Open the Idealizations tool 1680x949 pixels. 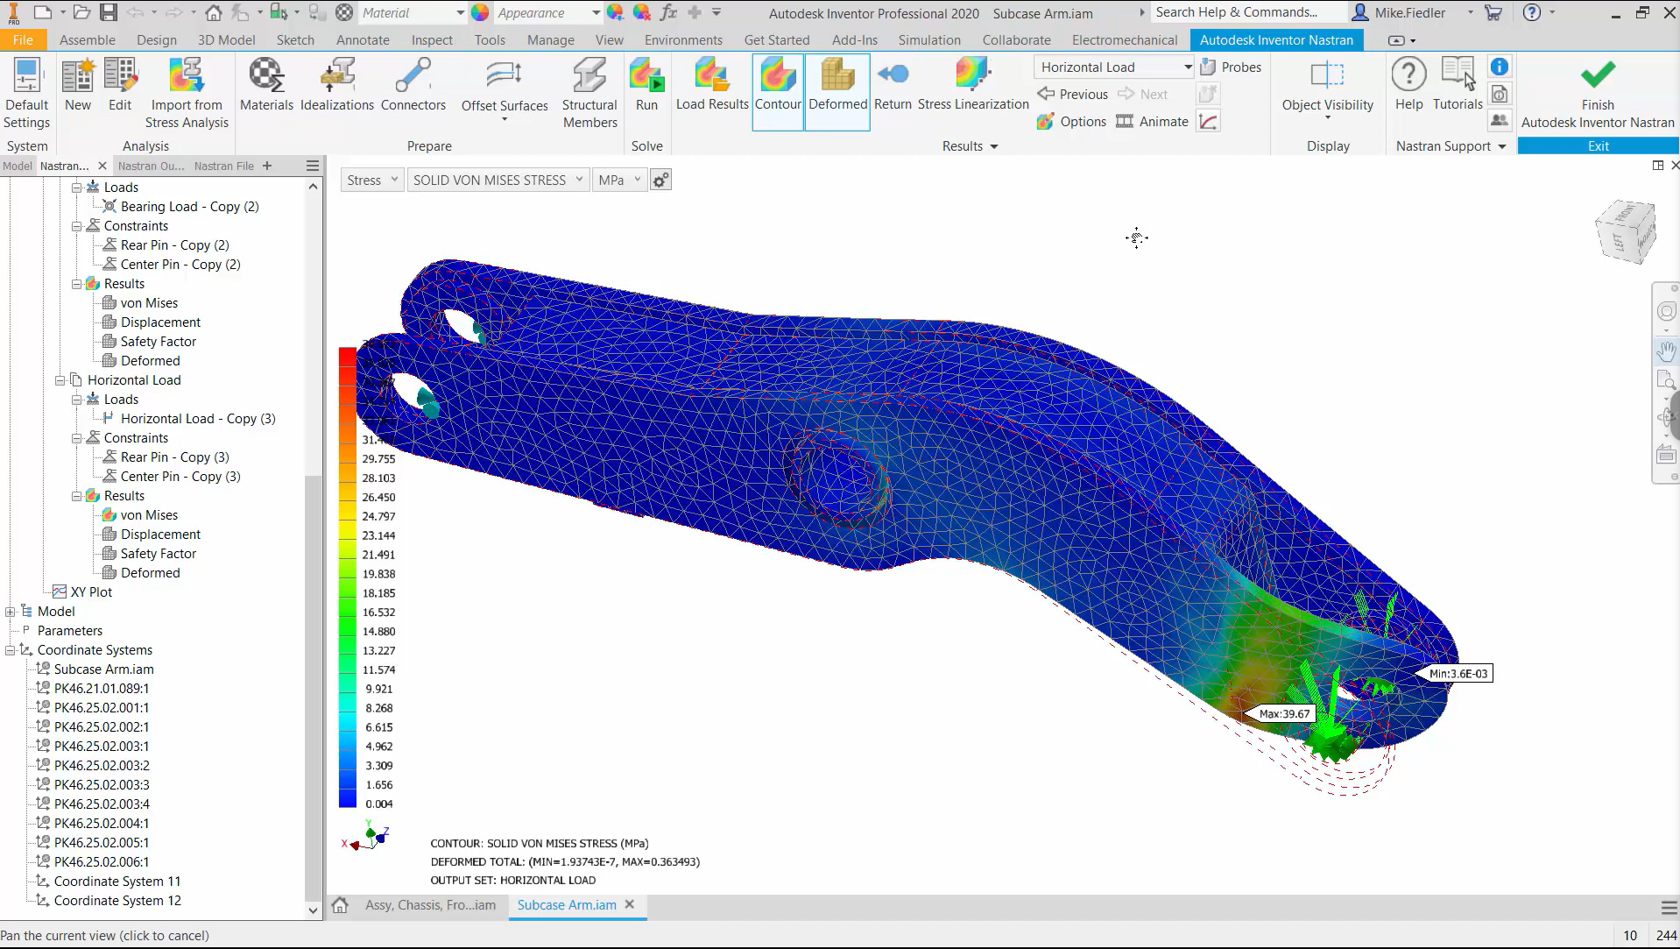pos(337,86)
